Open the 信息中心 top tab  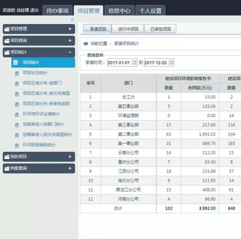click(x=119, y=11)
